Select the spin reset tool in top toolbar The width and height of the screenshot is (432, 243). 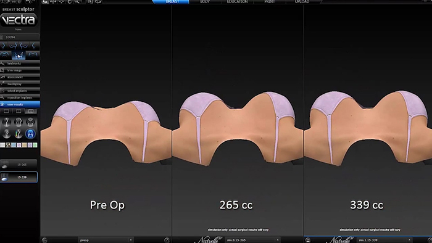click(x=69, y=2)
